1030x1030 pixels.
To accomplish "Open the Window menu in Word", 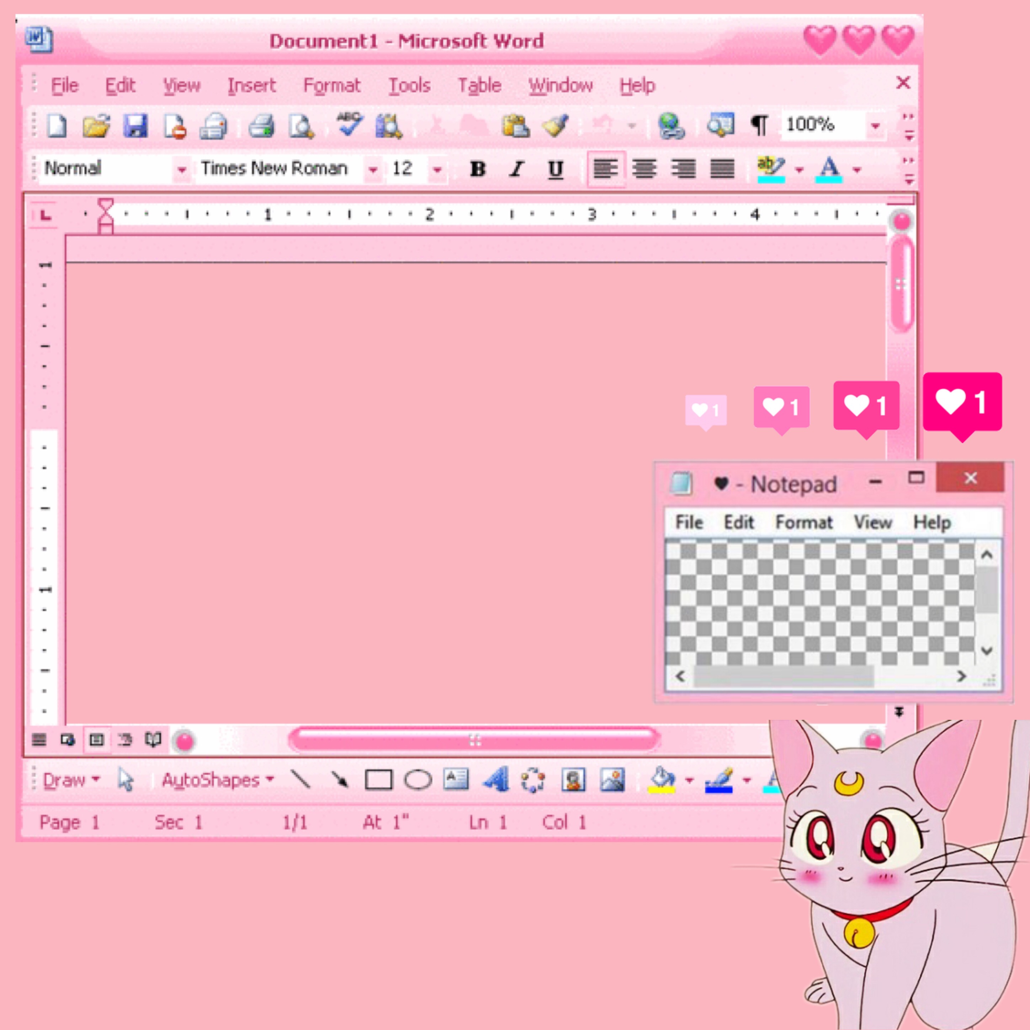I will [x=560, y=85].
